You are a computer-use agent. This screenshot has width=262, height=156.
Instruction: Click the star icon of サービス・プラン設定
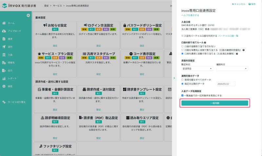(x=39, y=54)
